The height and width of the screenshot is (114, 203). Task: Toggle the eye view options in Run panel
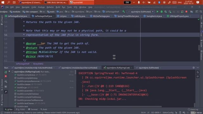click(6, 82)
